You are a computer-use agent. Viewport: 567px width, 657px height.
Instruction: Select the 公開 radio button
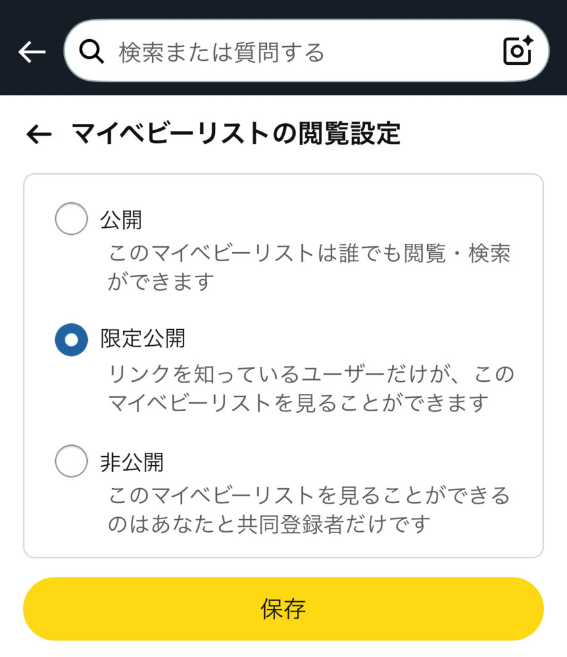pos(71,218)
